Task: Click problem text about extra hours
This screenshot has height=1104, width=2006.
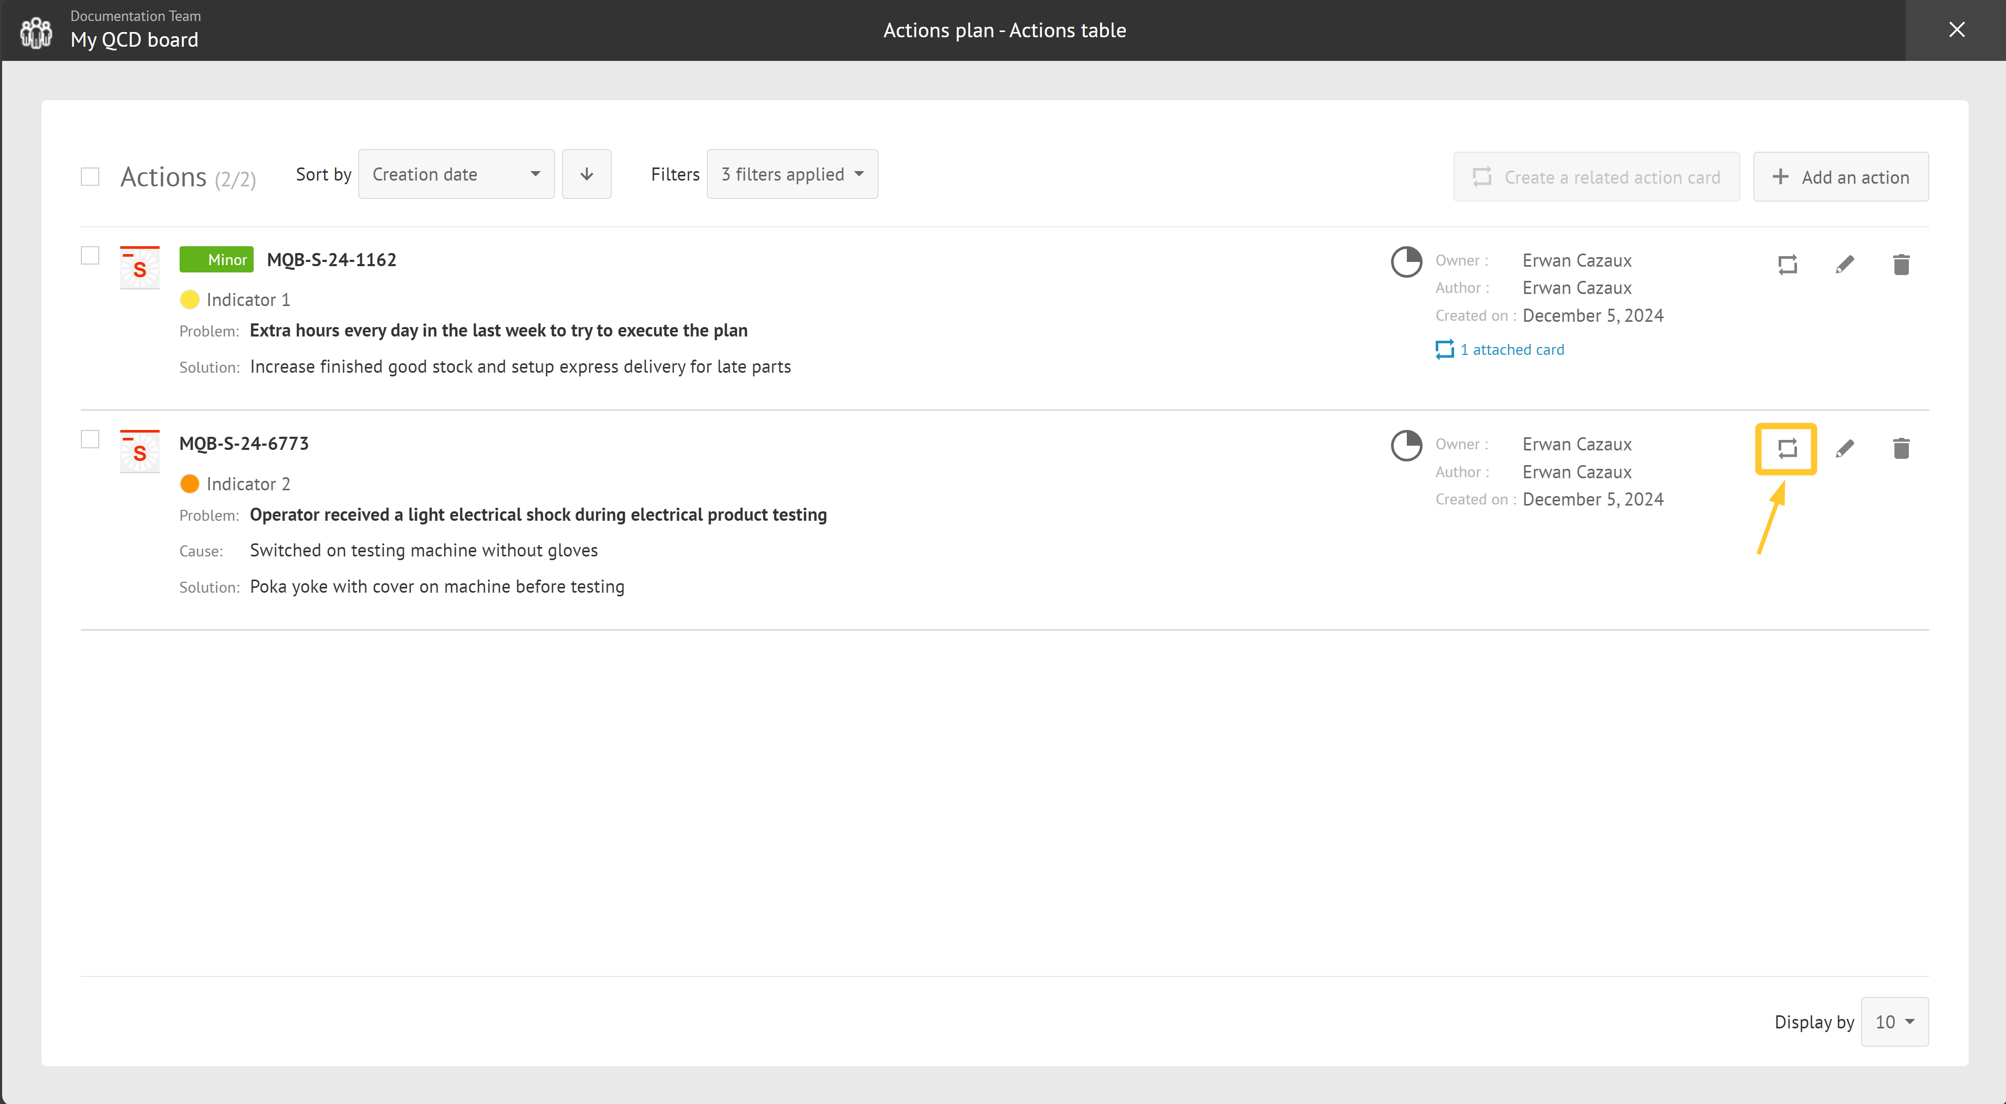Action: point(498,330)
